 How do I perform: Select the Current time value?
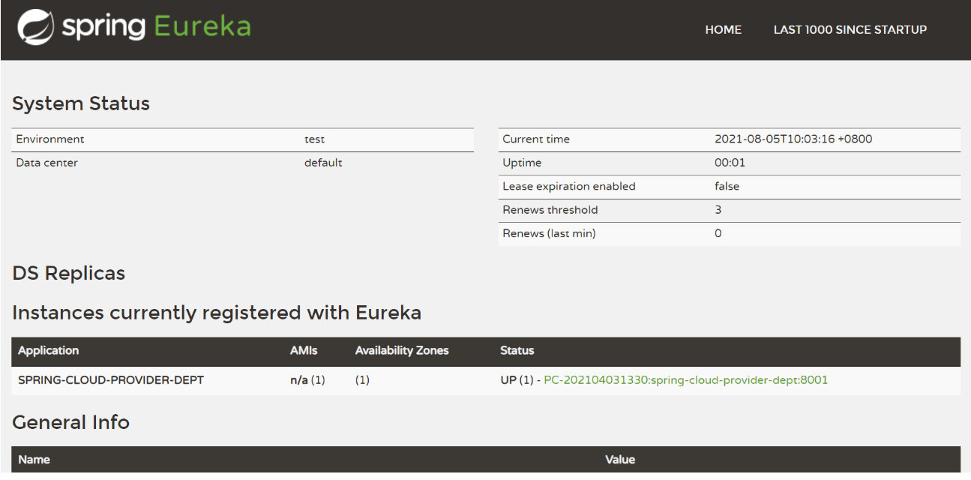793,139
